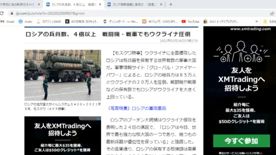276x155 pixels.
Task: Reload the page with the refresh icon
Action: [x=2, y=13]
